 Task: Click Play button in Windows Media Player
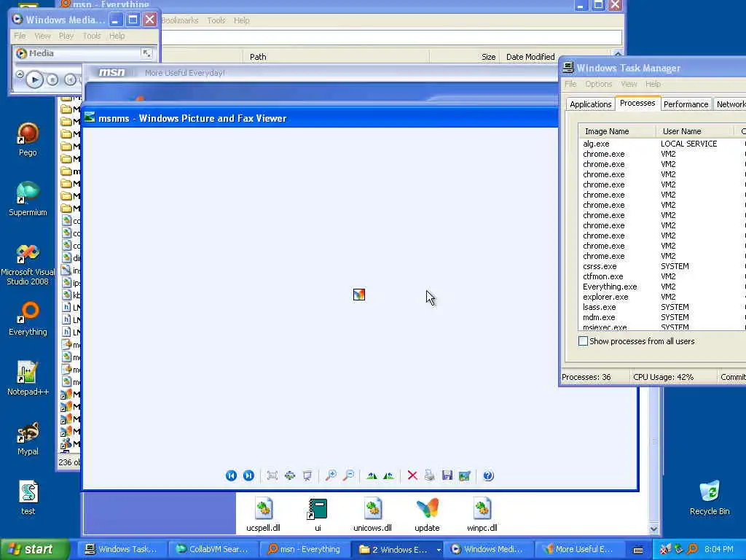click(34, 79)
